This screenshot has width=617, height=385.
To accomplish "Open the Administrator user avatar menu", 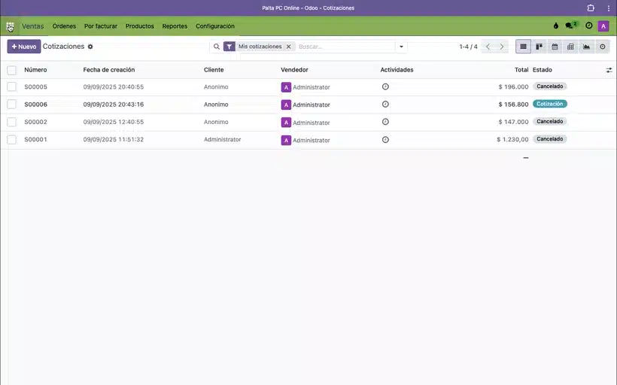I will [603, 26].
